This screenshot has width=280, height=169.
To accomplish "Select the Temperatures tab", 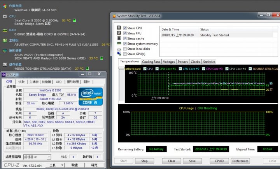I will pos(129,62).
